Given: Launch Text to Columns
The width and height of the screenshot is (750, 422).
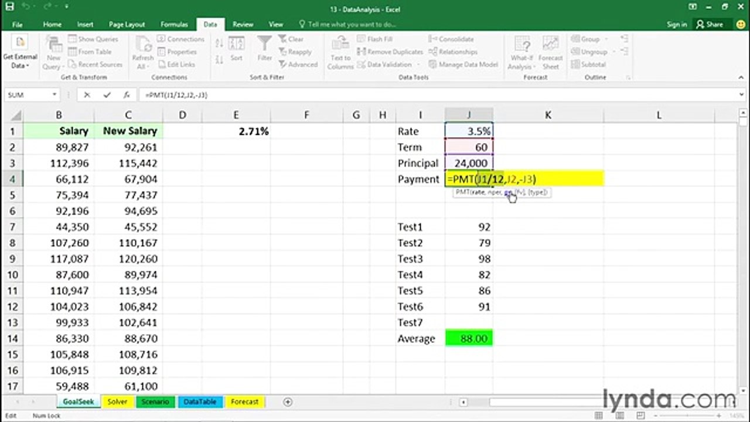Looking at the screenshot, I should (340, 52).
